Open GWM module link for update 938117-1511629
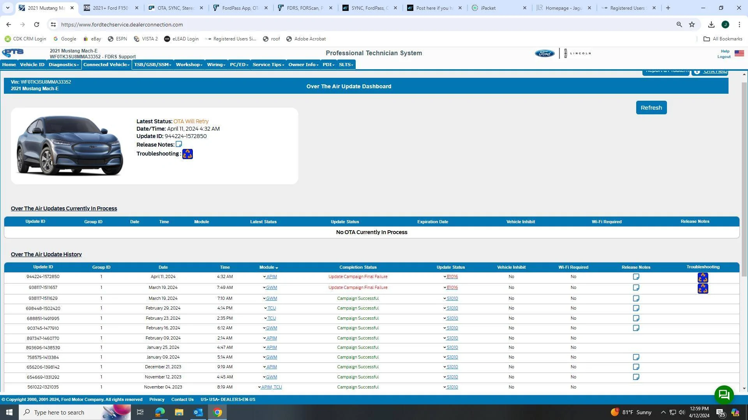 pos(272,299)
